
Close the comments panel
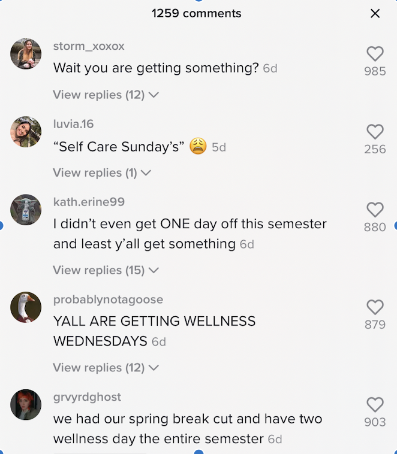point(375,13)
